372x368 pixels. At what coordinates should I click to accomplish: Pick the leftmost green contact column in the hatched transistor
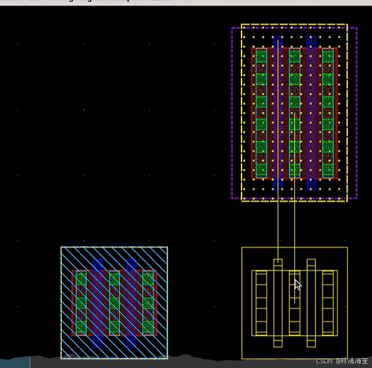pos(81,303)
